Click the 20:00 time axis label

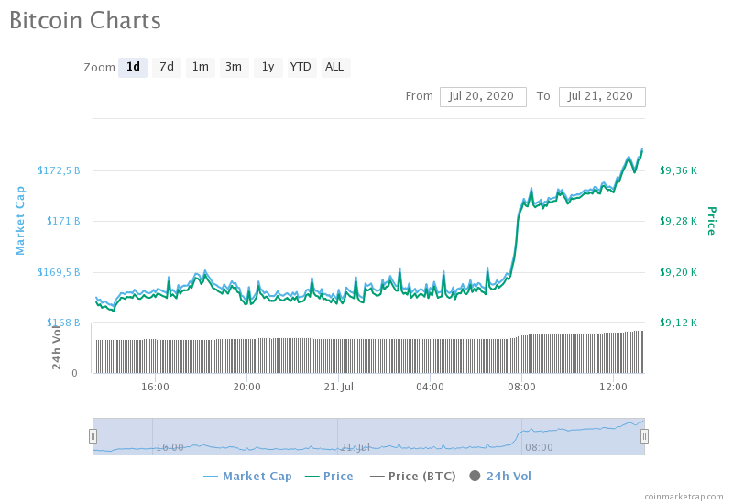coord(246,387)
